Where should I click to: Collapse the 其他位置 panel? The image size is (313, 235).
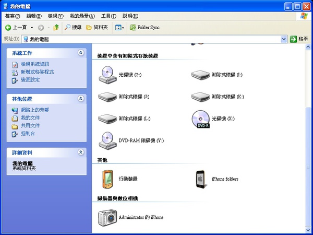pos(80,98)
